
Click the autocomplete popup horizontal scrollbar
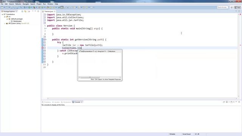pos(99,77)
